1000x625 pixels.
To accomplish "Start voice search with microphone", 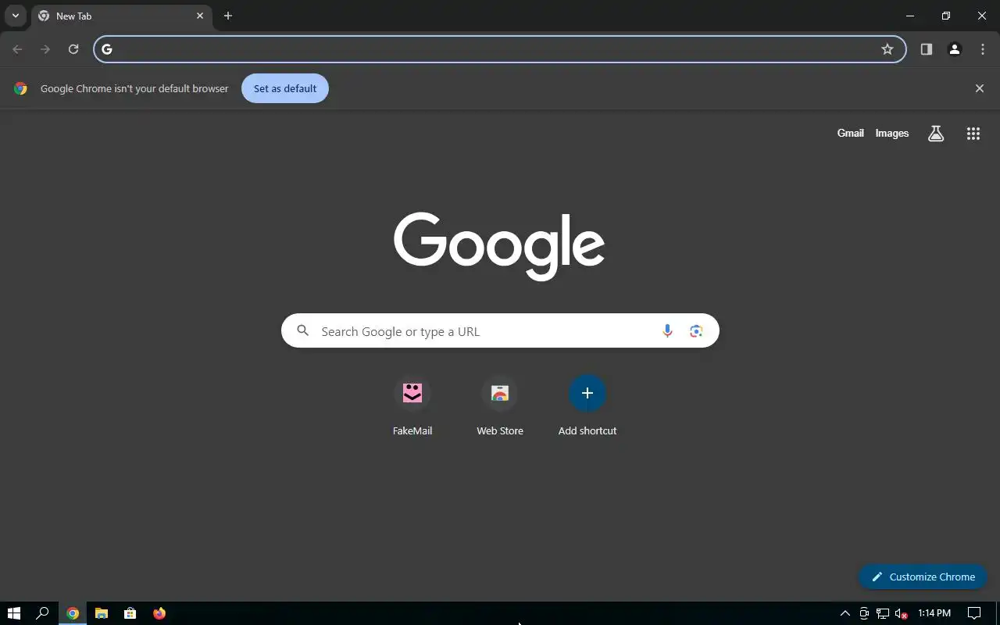I will click(x=667, y=331).
